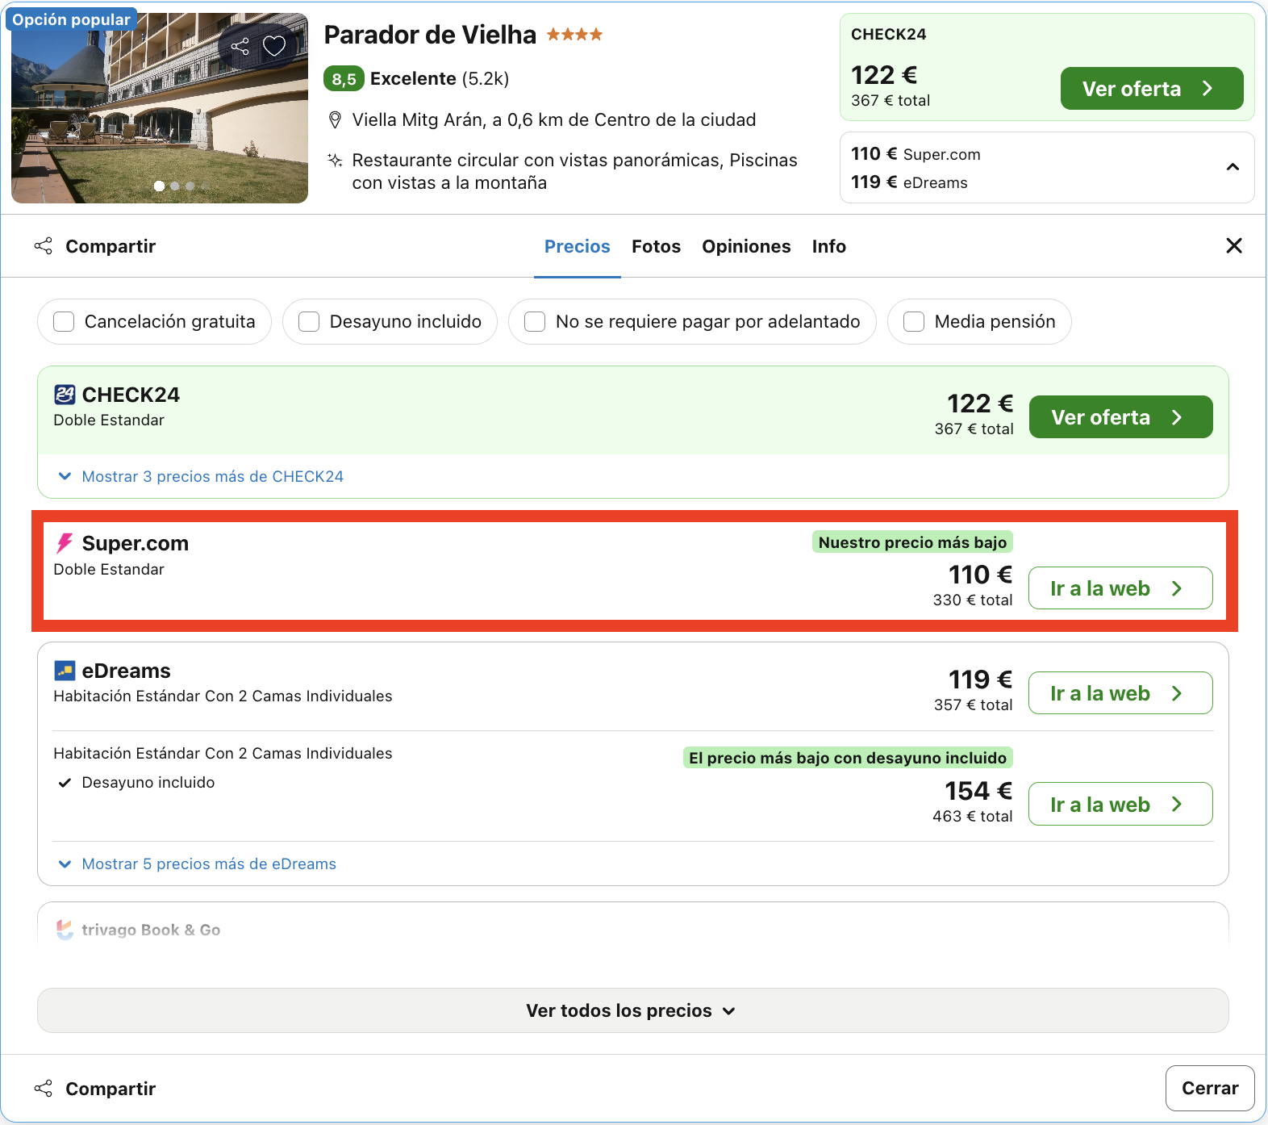The width and height of the screenshot is (1268, 1125).
Task: Open the Opiniones tab
Action: pos(746,246)
